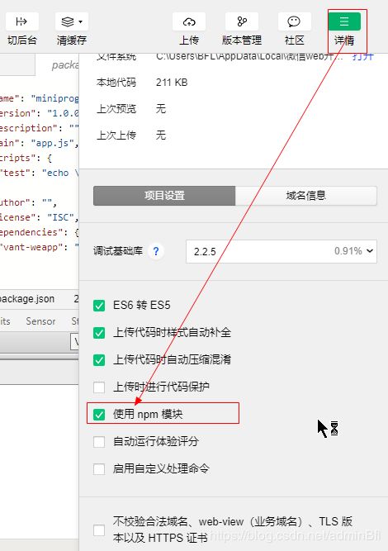The height and width of the screenshot is (551, 388).
Task: Open the 社区 community chat icon
Action: (294, 21)
